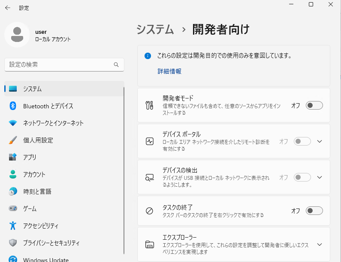Select アプリ in the sidebar
The height and width of the screenshot is (262, 341).
click(30, 157)
